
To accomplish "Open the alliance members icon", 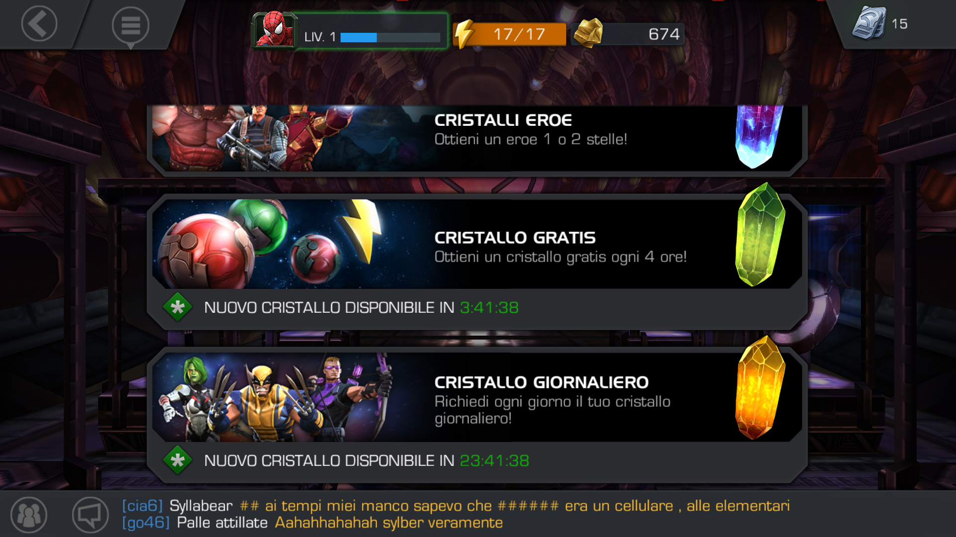I will (x=29, y=515).
